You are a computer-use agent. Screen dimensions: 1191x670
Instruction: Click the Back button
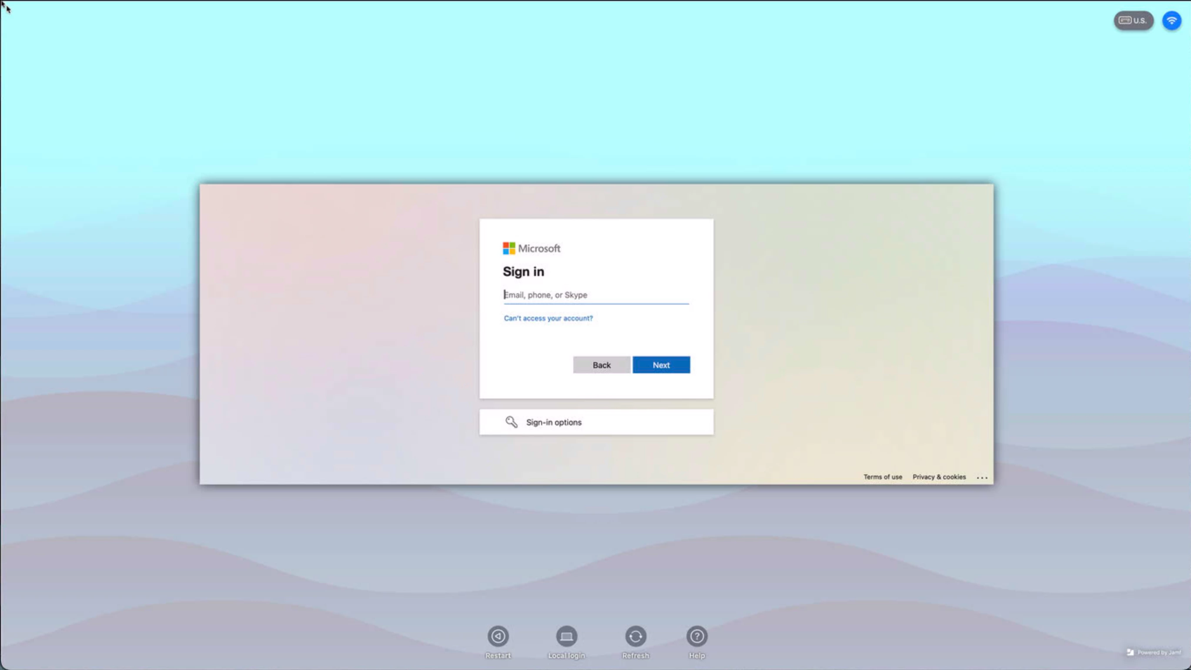(602, 365)
